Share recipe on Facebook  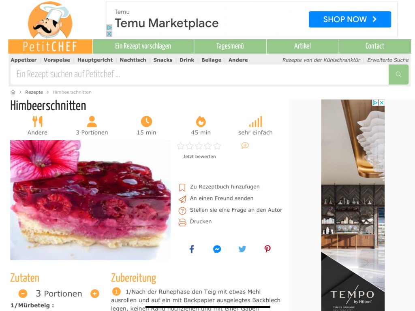192,249
